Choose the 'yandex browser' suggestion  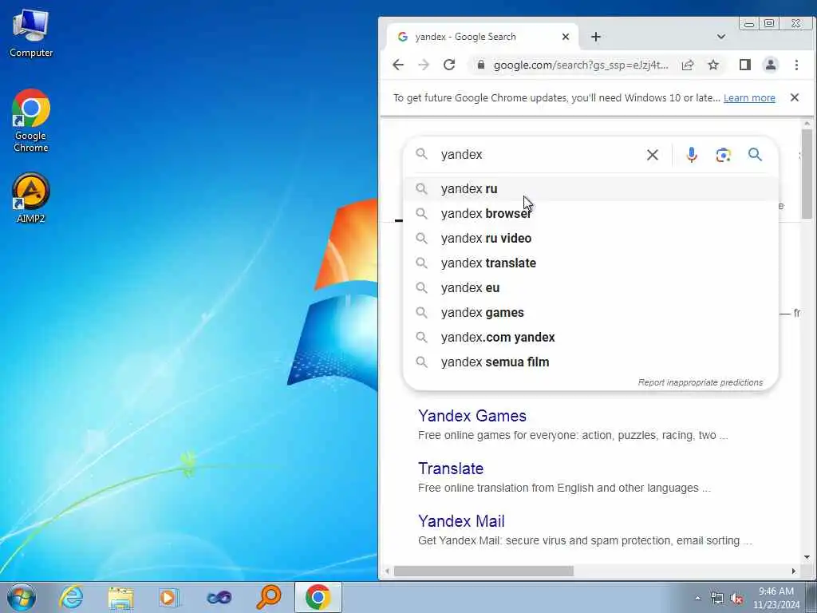point(591,214)
